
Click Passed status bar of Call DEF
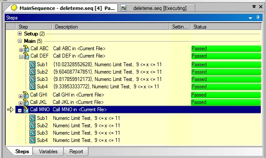226,56
